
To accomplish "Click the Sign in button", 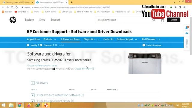I will coord(174,20).
